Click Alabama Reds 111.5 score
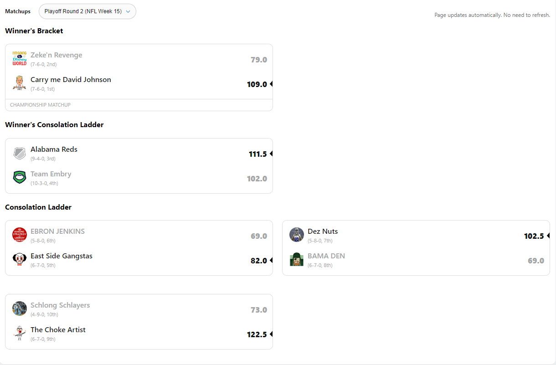 (x=257, y=154)
